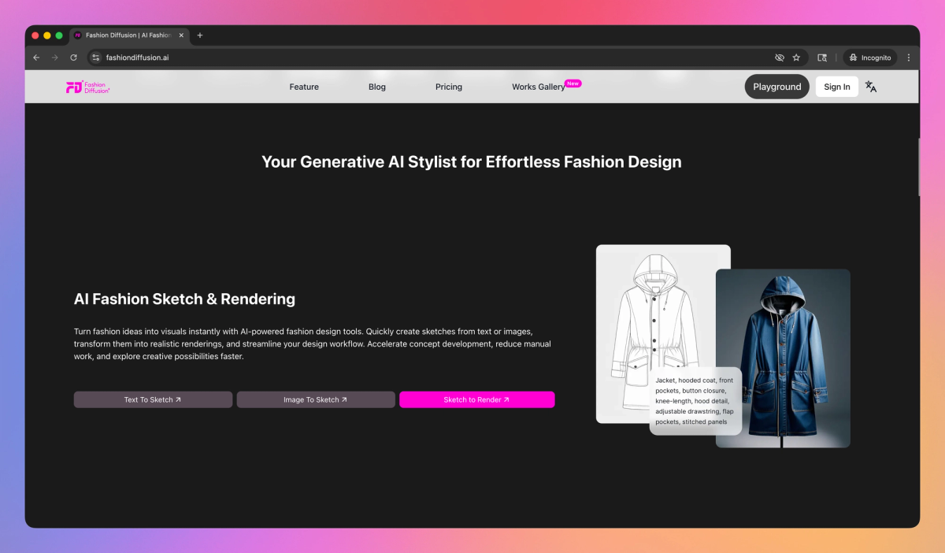Switch to the Fashion Diffusion tab
The image size is (945, 553).
[x=128, y=35]
